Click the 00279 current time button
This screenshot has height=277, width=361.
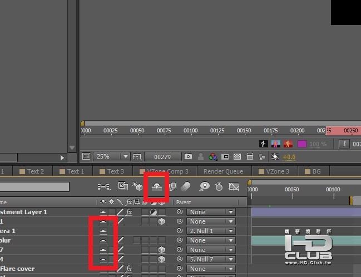click(162, 157)
